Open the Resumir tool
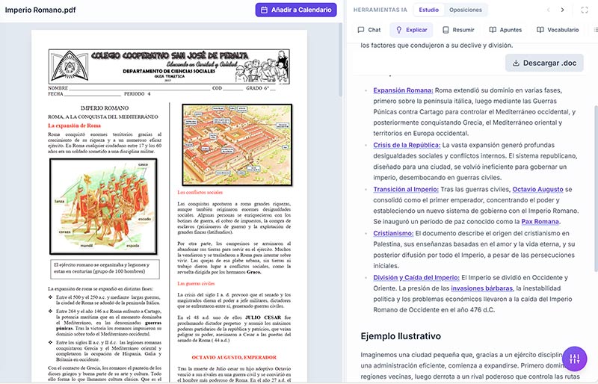Image resolution: width=598 pixels, height=384 pixels. 457,30
